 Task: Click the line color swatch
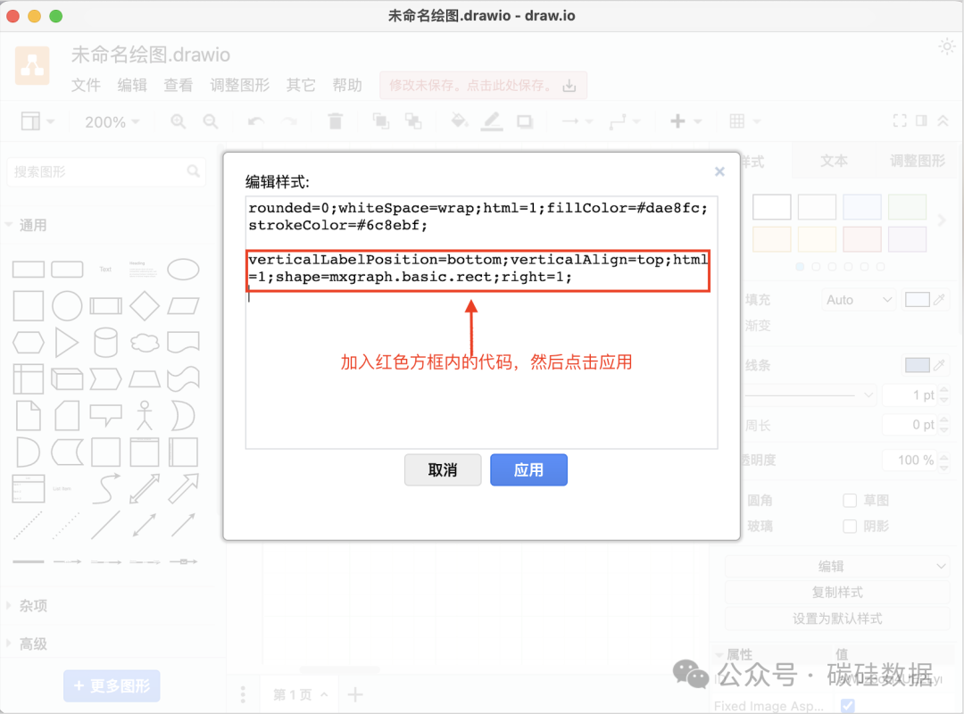918,363
